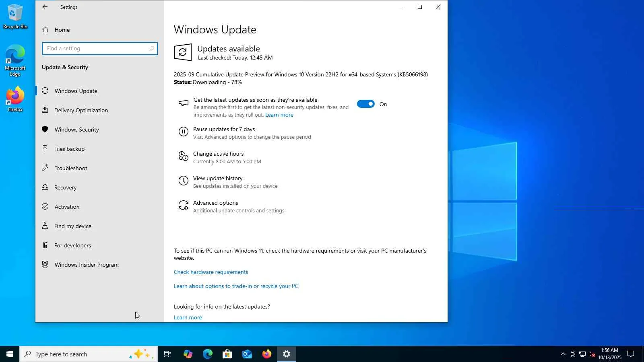
Task: Open the Activation settings page
Action: pyautogui.click(x=67, y=207)
